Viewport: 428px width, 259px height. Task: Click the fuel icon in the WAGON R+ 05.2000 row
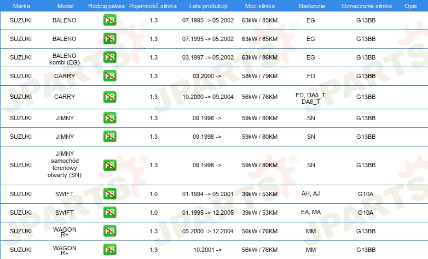(x=109, y=231)
